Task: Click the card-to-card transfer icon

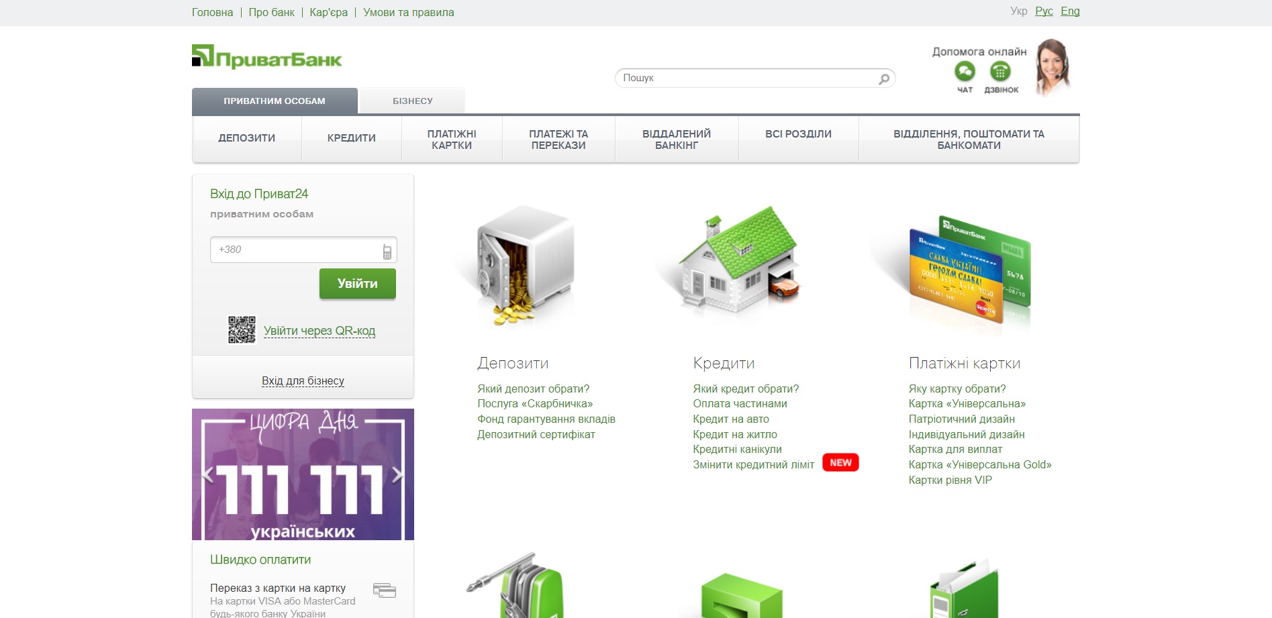Action: 385,590
